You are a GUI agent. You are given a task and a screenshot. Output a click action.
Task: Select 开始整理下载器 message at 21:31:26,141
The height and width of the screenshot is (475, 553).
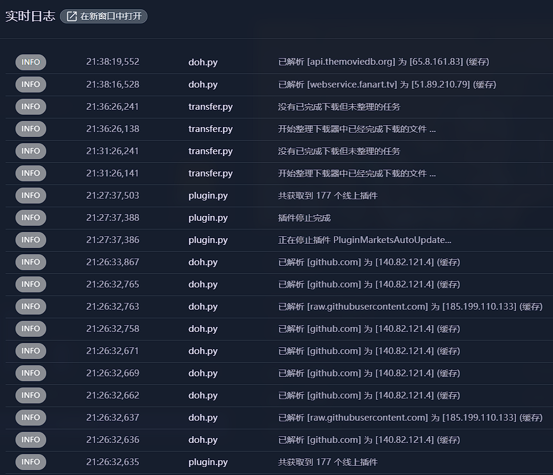357,173
